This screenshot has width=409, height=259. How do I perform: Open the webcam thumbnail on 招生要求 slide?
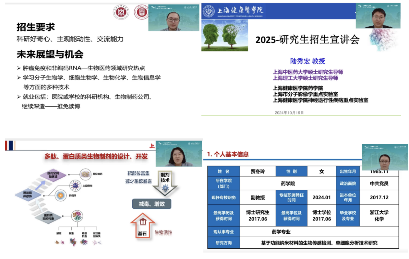[174, 18]
